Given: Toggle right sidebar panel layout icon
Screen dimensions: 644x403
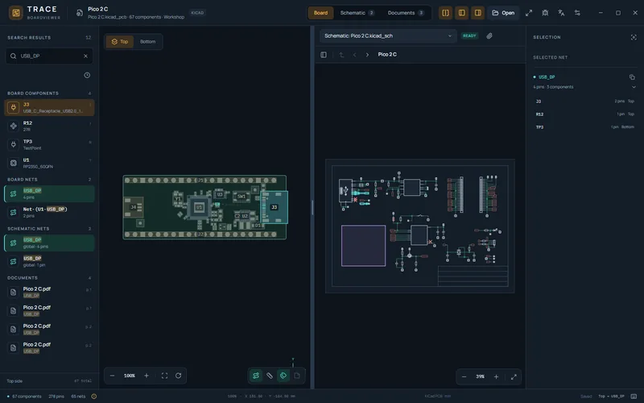Looking at the screenshot, I should tap(477, 13).
